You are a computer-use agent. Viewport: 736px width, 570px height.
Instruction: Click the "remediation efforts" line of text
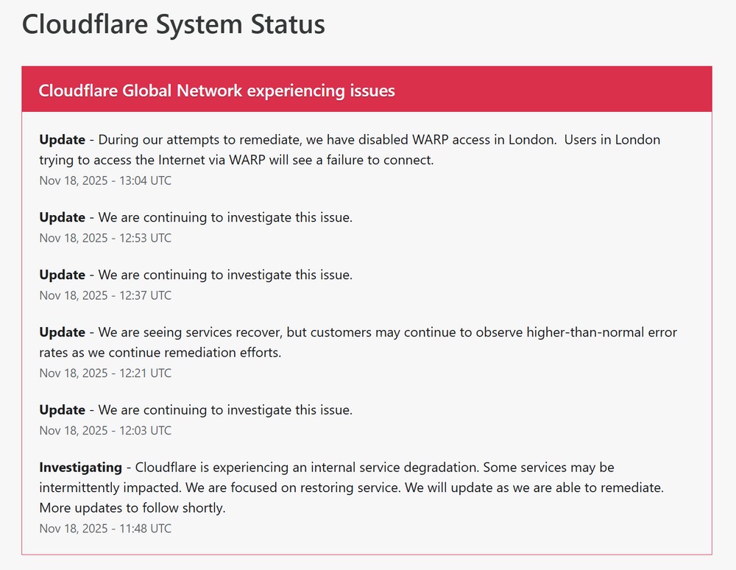(x=160, y=353)
